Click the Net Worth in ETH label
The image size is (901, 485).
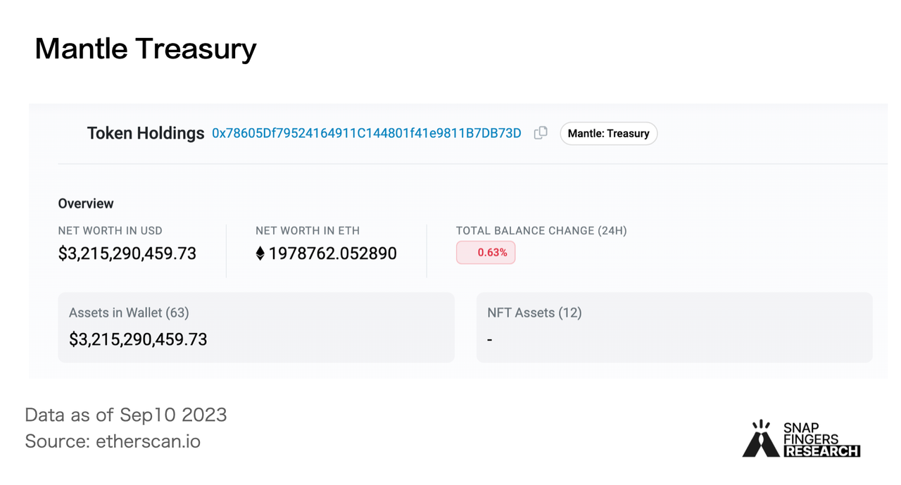click(308, 231)
